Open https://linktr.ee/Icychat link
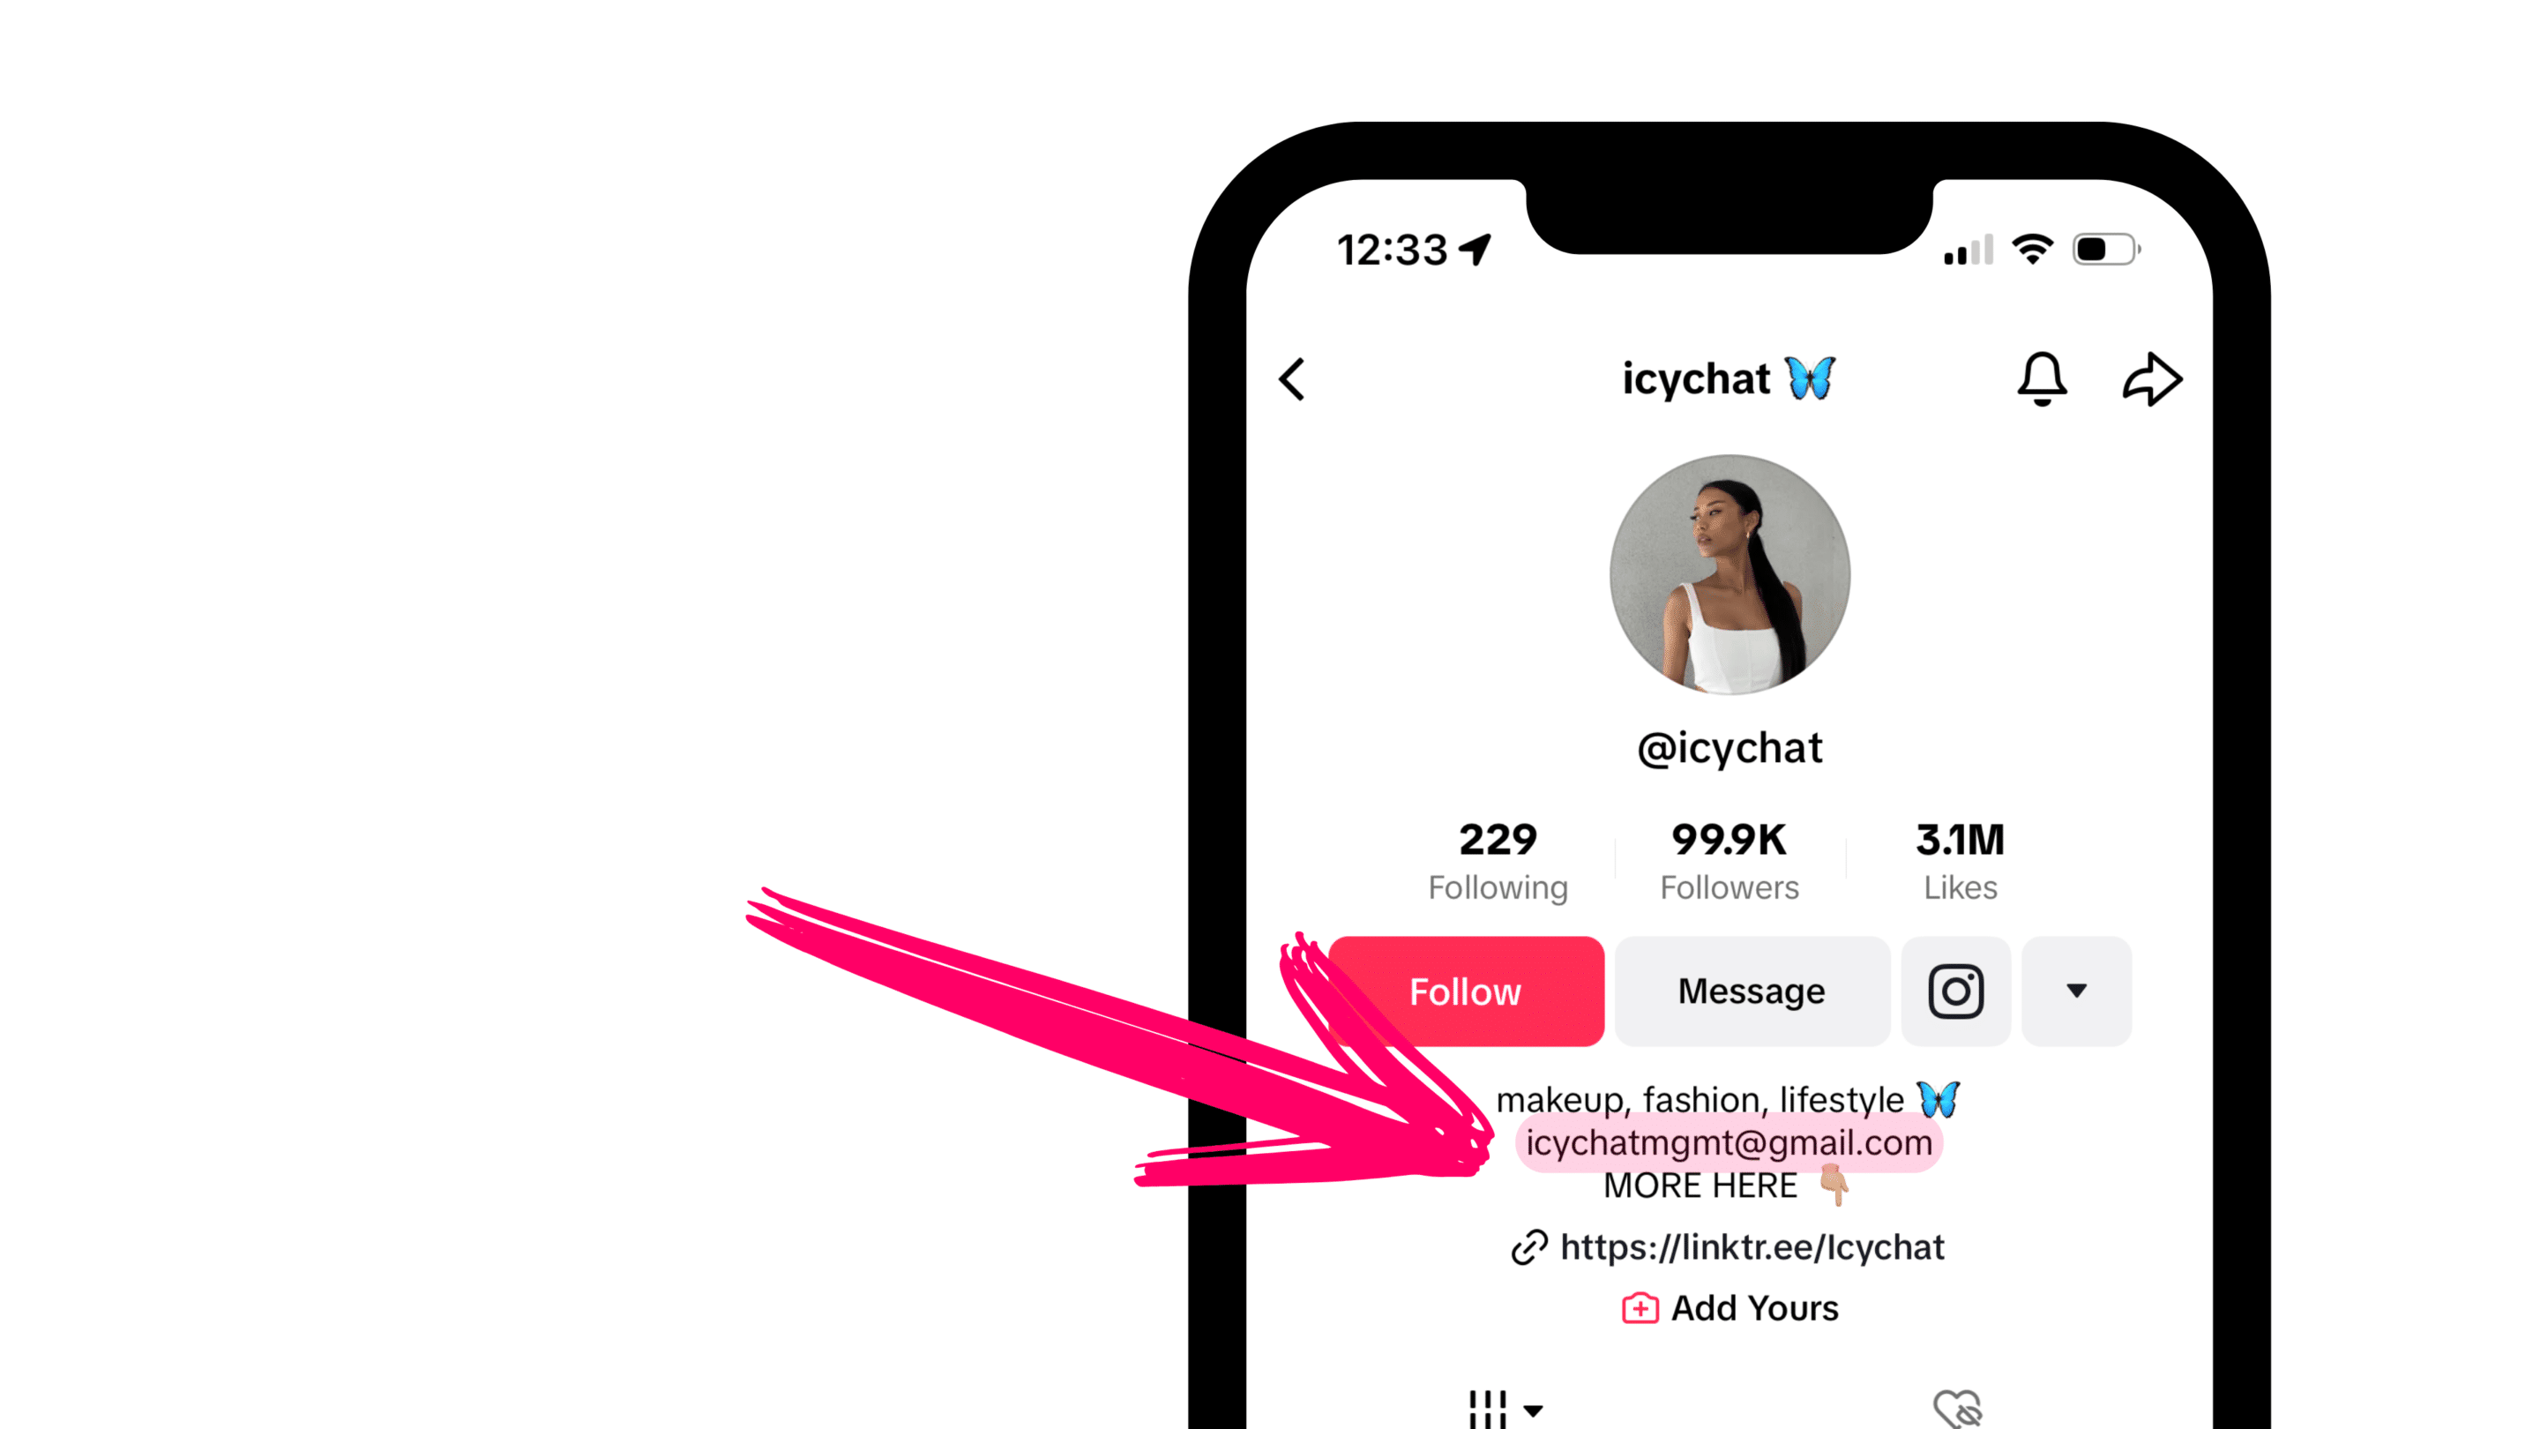Viewport: 2540px width, 1429px height. tap(1729, 1246)
